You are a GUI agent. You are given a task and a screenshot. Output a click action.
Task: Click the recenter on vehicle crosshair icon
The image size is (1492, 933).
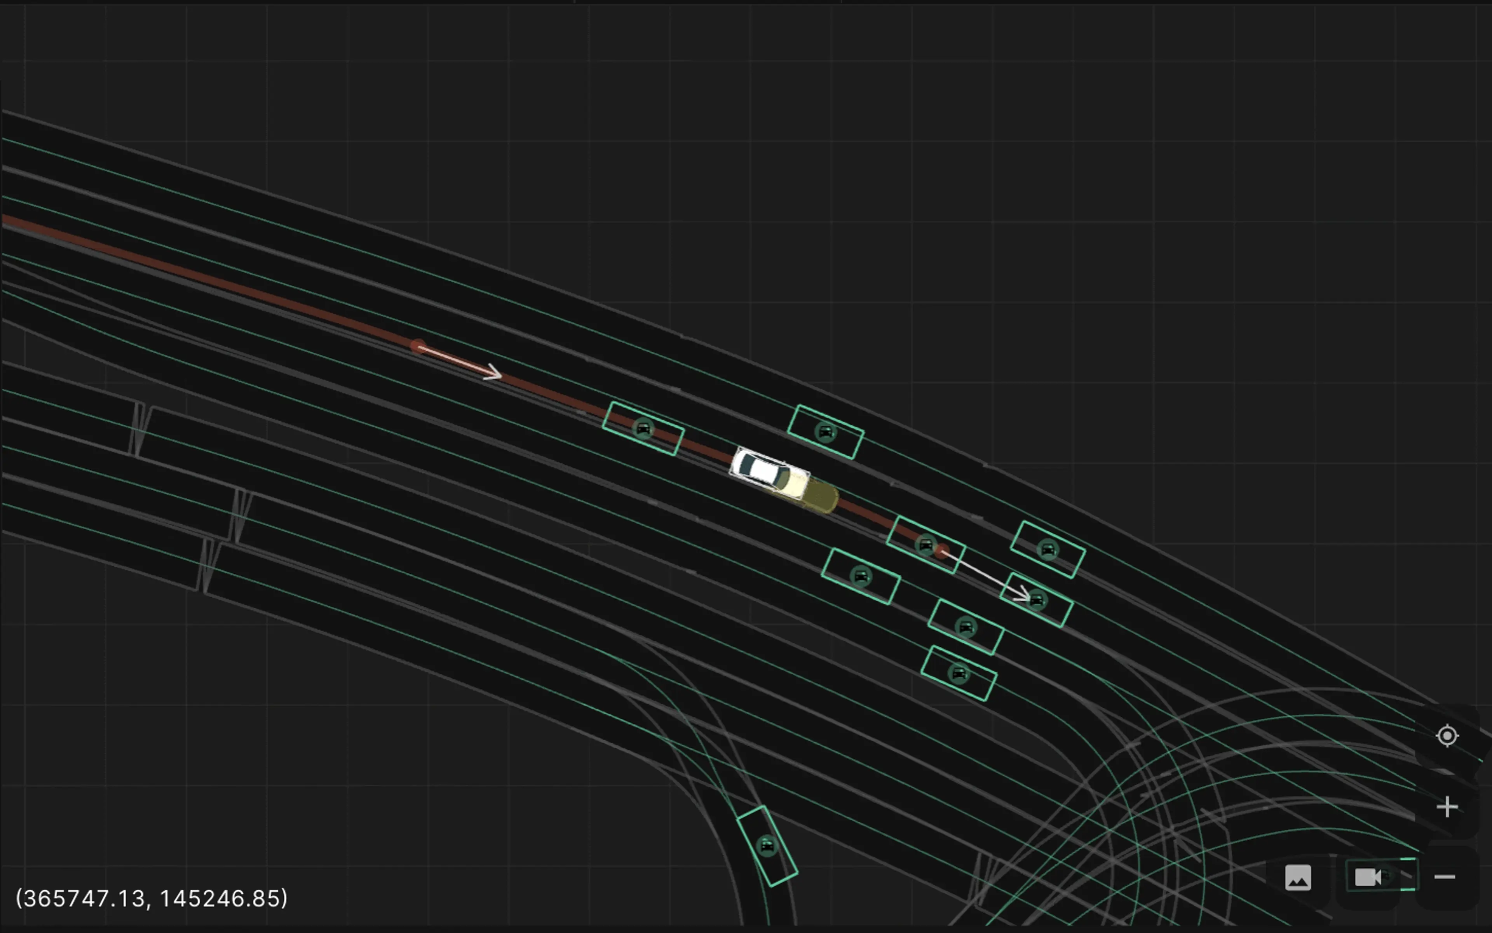point(1447,736)
